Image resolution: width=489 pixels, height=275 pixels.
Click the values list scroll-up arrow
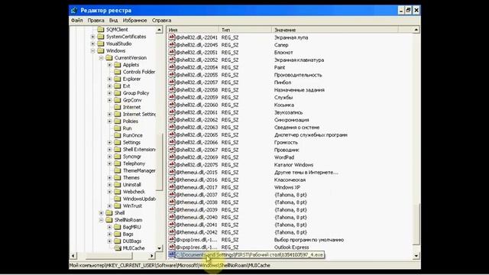point(416,30)
